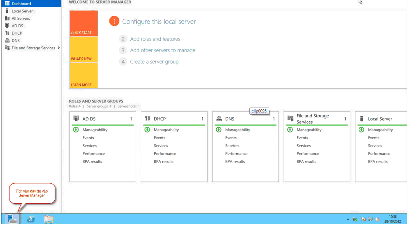Viewport: 408px width, 225px height.
Task: Select the QUICK START tile
Action: tap(84, 23)
